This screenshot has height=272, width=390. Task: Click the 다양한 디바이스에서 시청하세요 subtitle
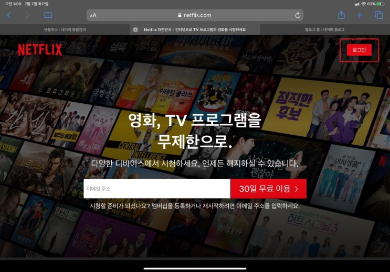[195, 164]
